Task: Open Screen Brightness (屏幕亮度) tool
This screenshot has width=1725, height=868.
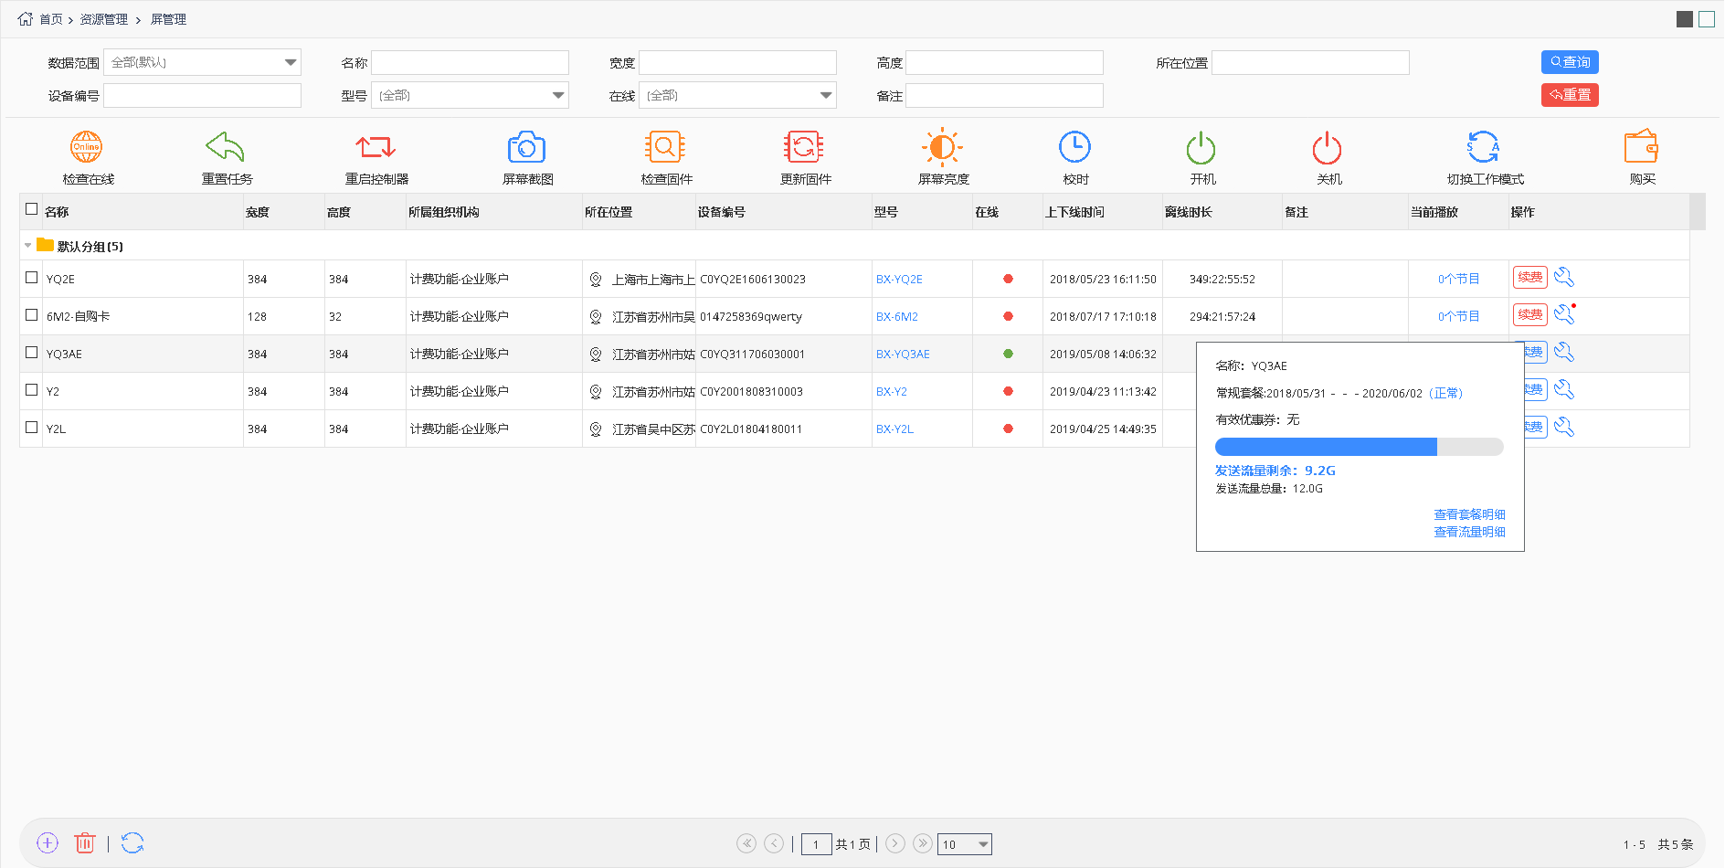Action: click(942, 146)
